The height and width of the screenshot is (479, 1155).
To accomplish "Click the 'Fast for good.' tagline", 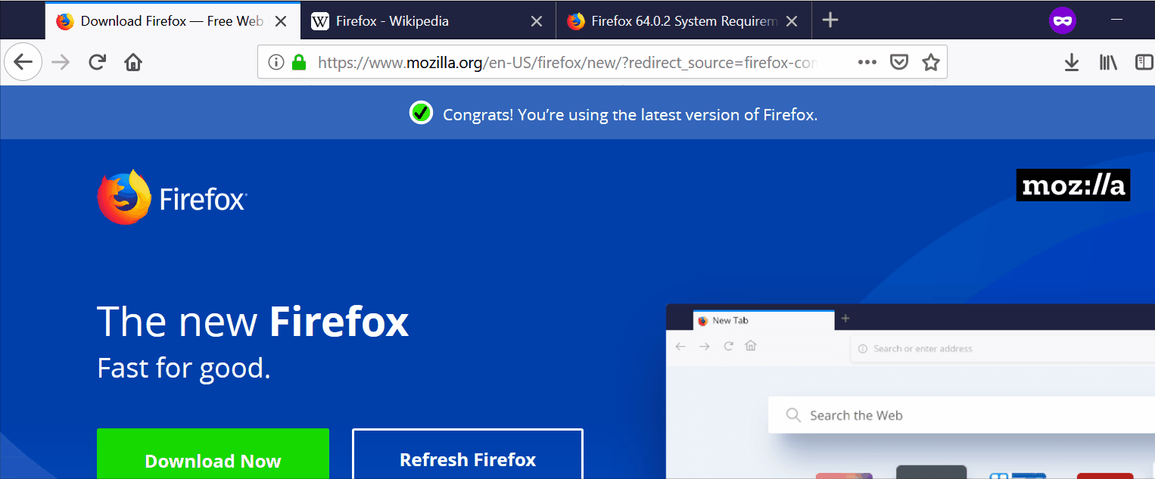I will [x=184, y=369].
